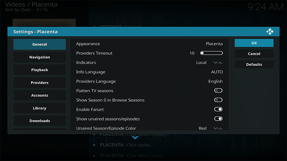This screenshot has width=287, height=161.
Task: Open the Playback settings category
Action: [x=39, y=70]
